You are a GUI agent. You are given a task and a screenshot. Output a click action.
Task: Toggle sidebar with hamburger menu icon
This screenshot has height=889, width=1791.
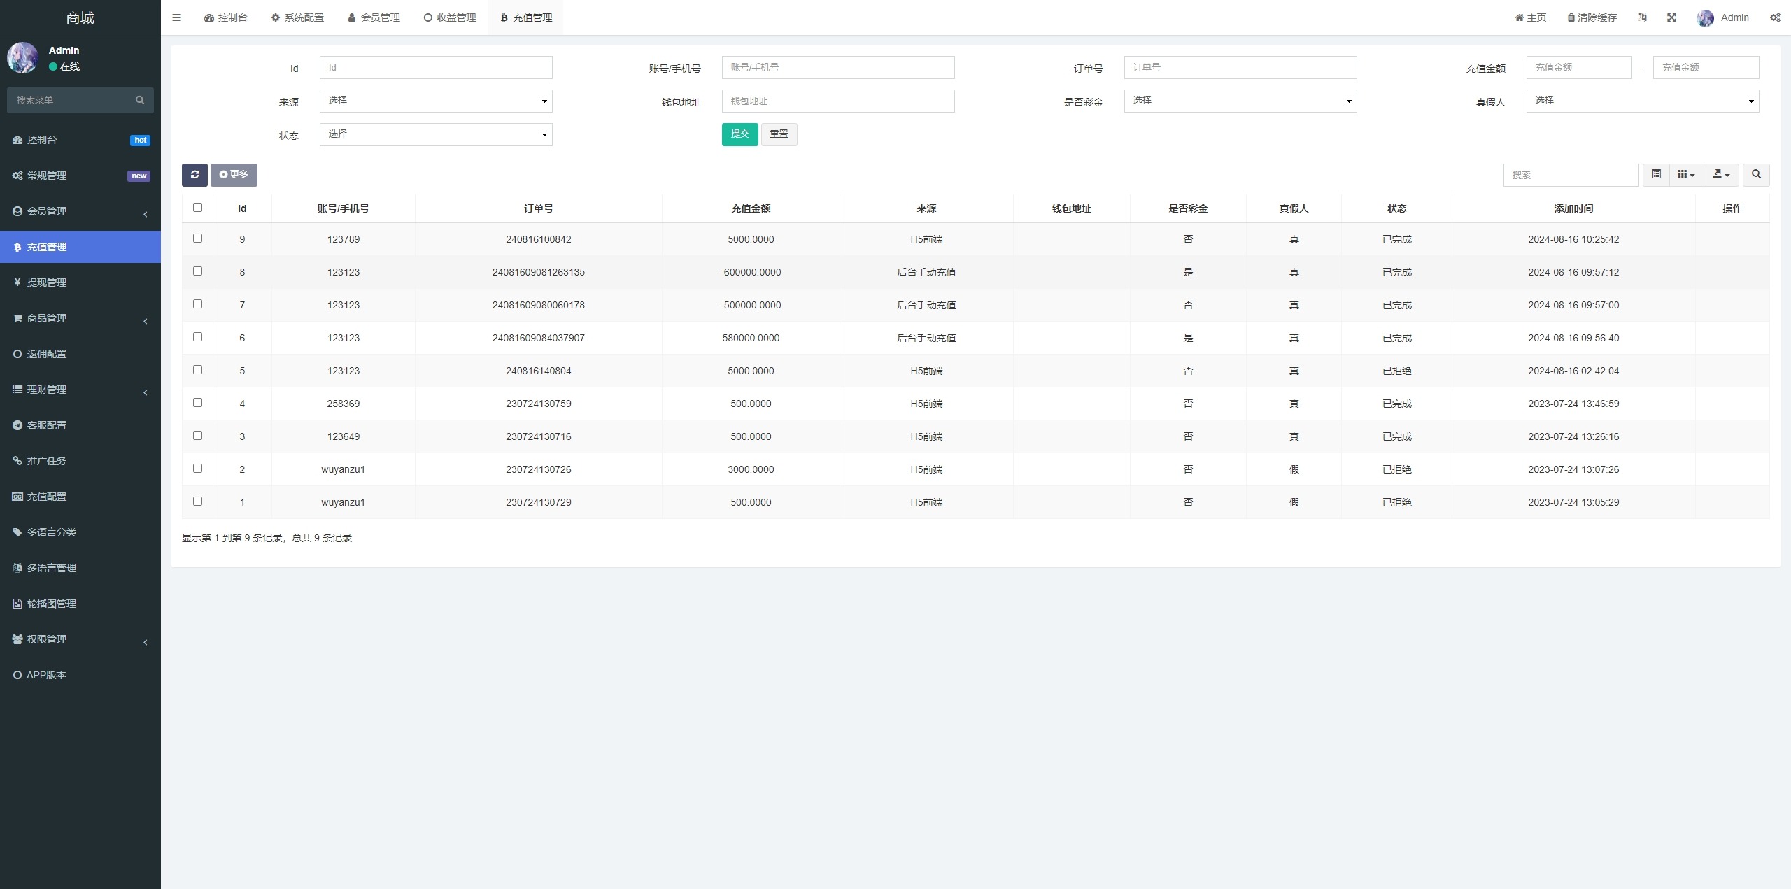point(176,17)
